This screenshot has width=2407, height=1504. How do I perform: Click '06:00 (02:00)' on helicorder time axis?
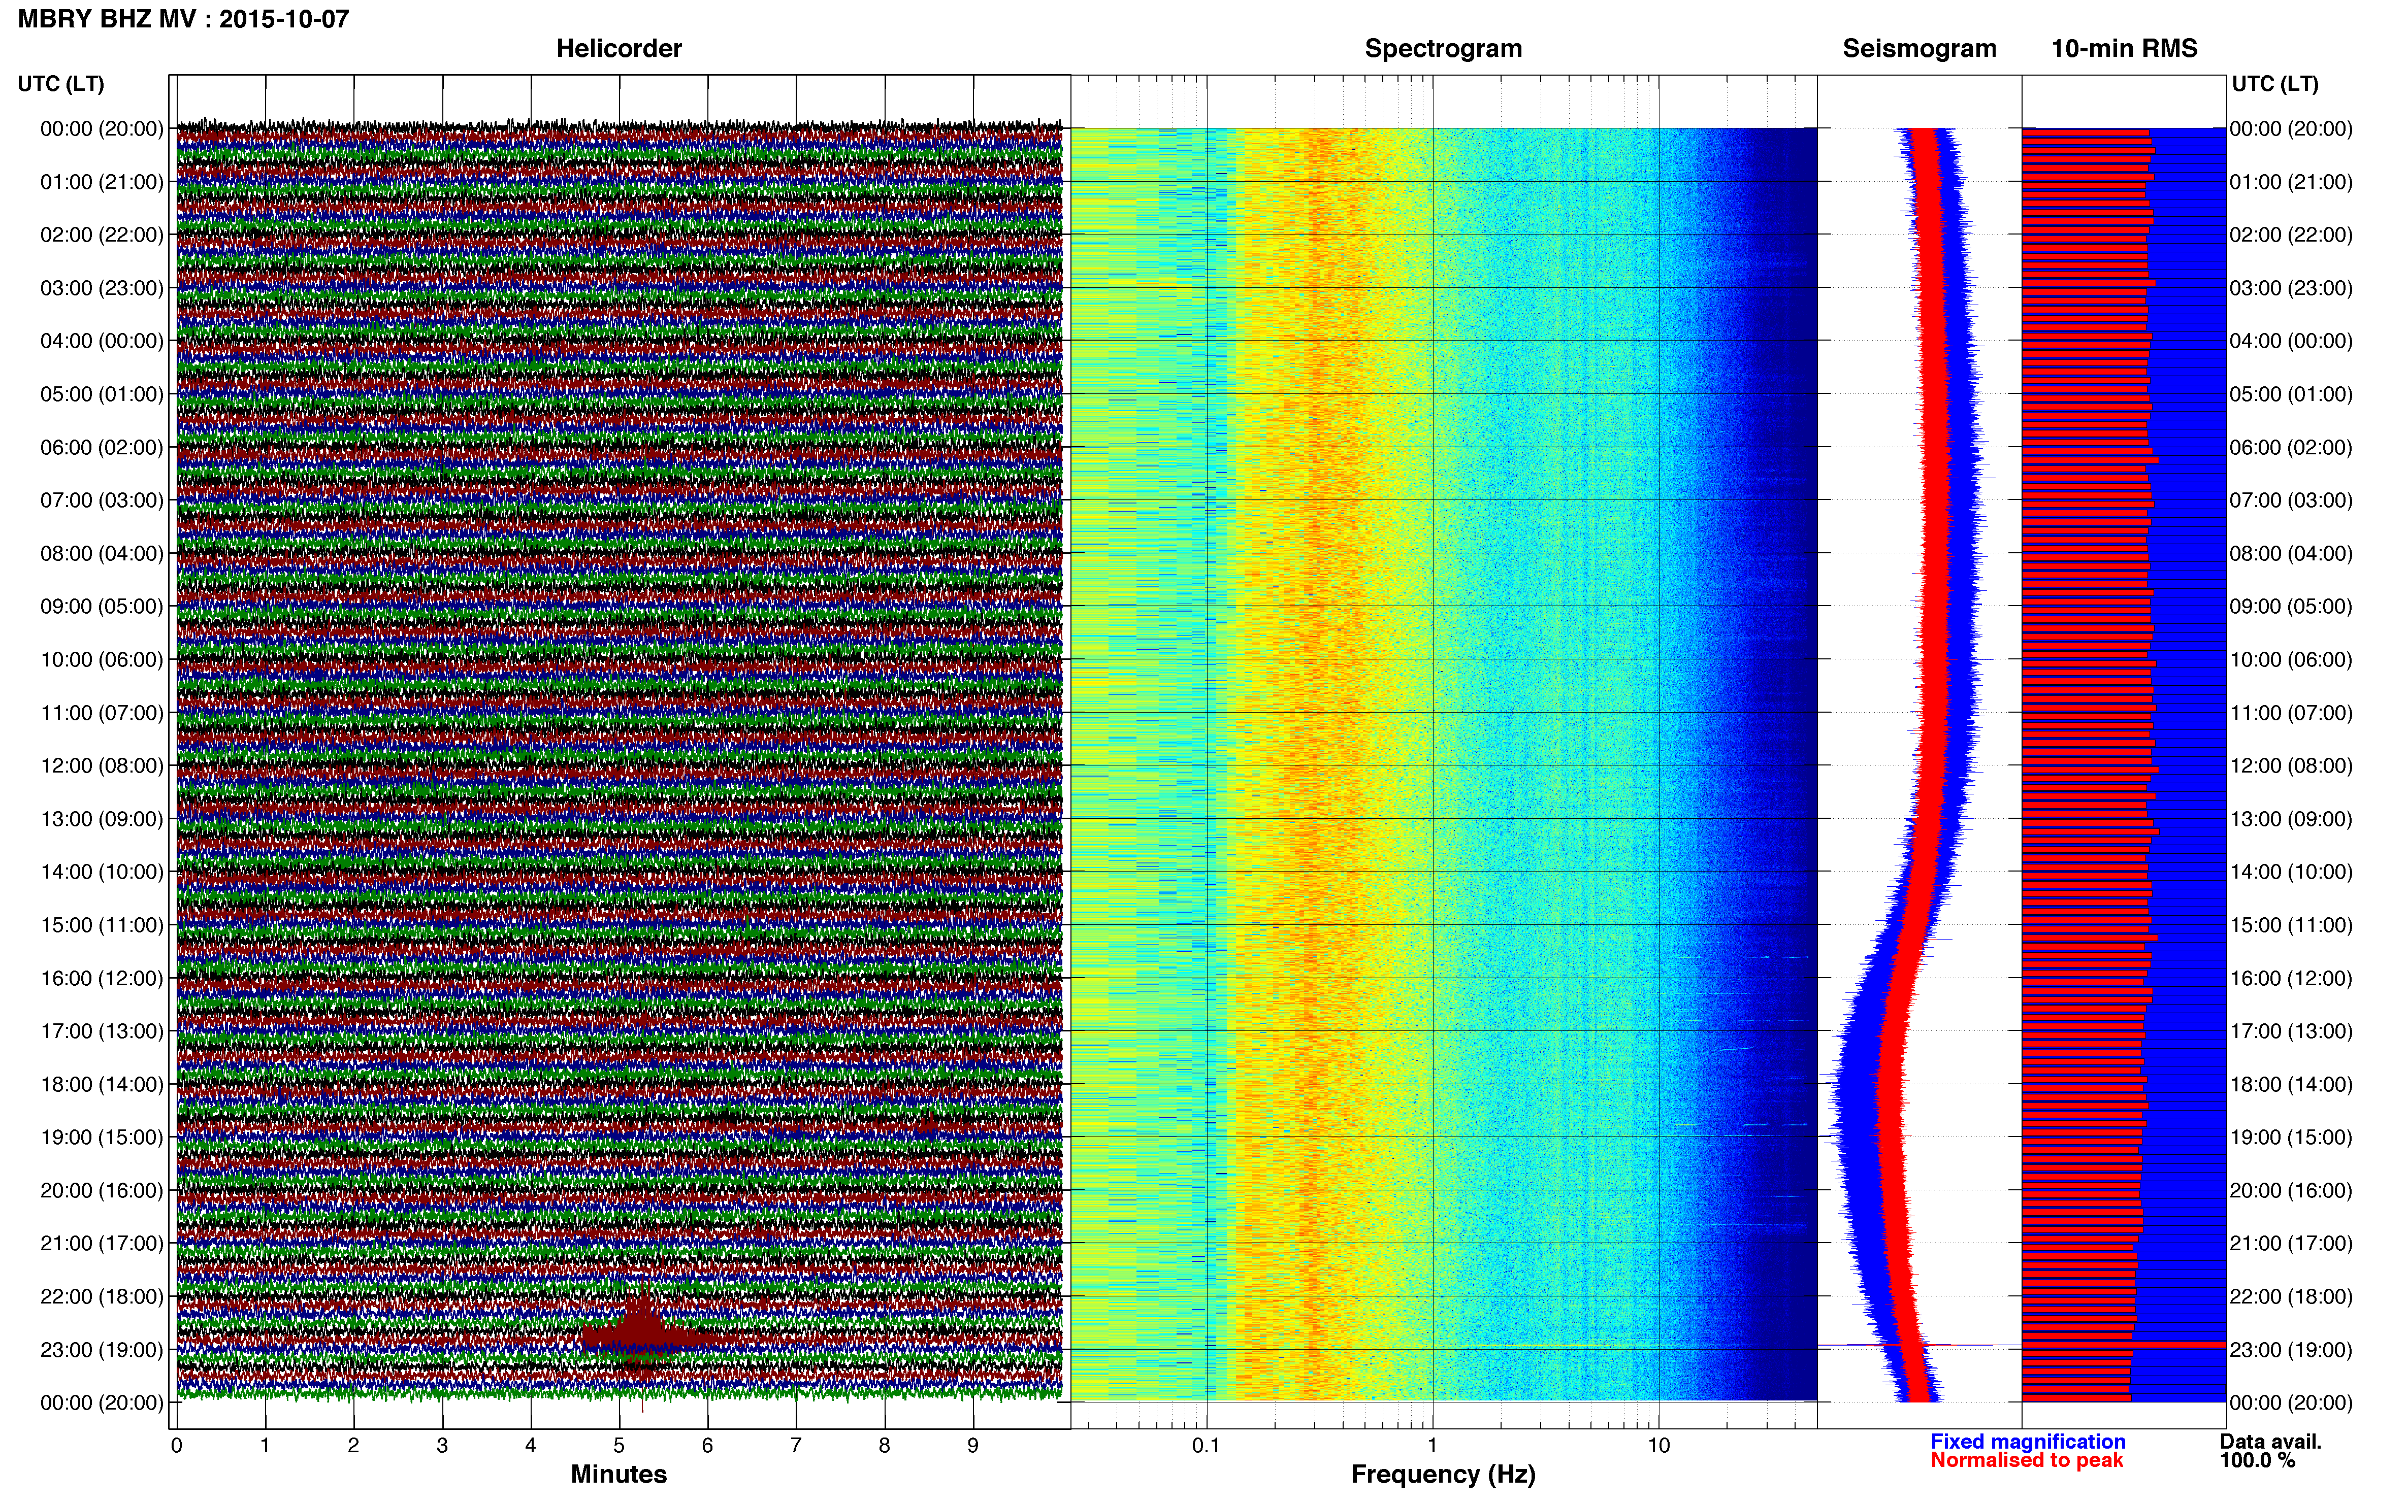[102, 448]
